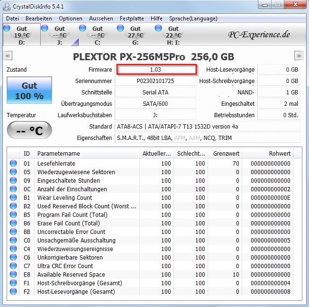This screenshot has height=307, width=309.
Task: Click status orb of Wear Leveling Count row
Action: pyautogui.click(x=13, y=197)
